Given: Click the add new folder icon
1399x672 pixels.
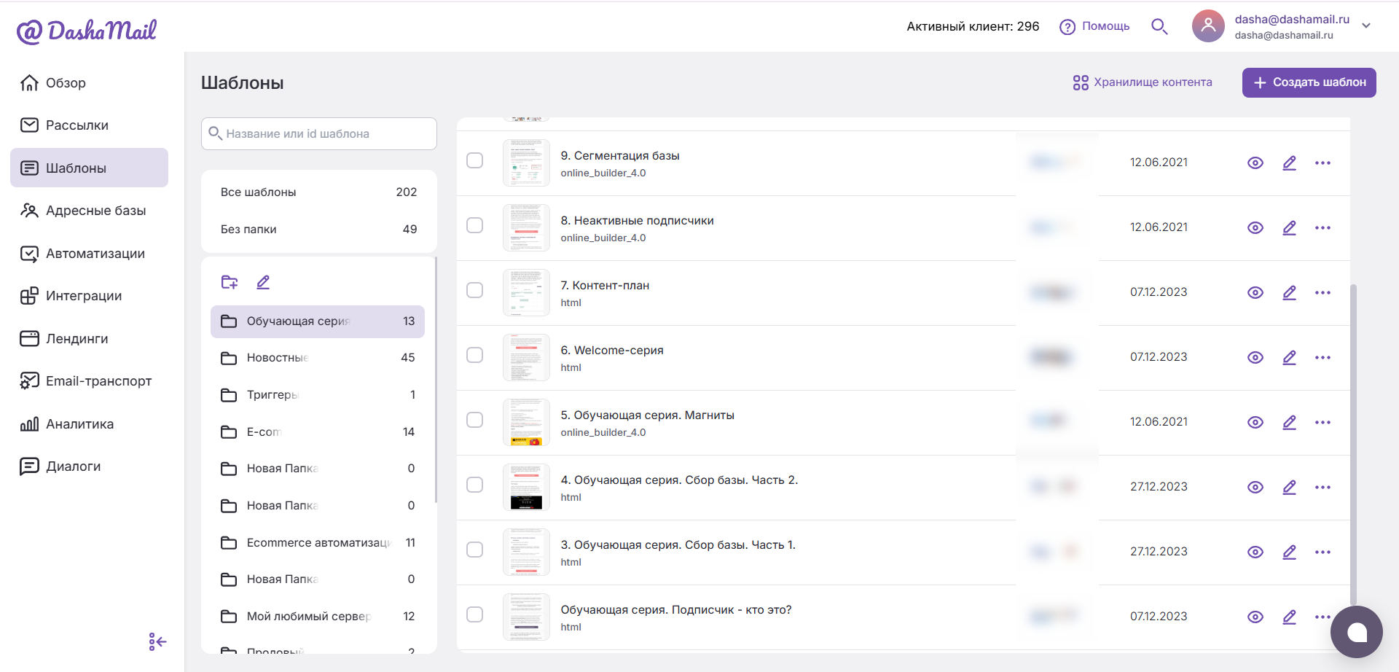Looking at the screenshot, I should [x=230, y=282].
